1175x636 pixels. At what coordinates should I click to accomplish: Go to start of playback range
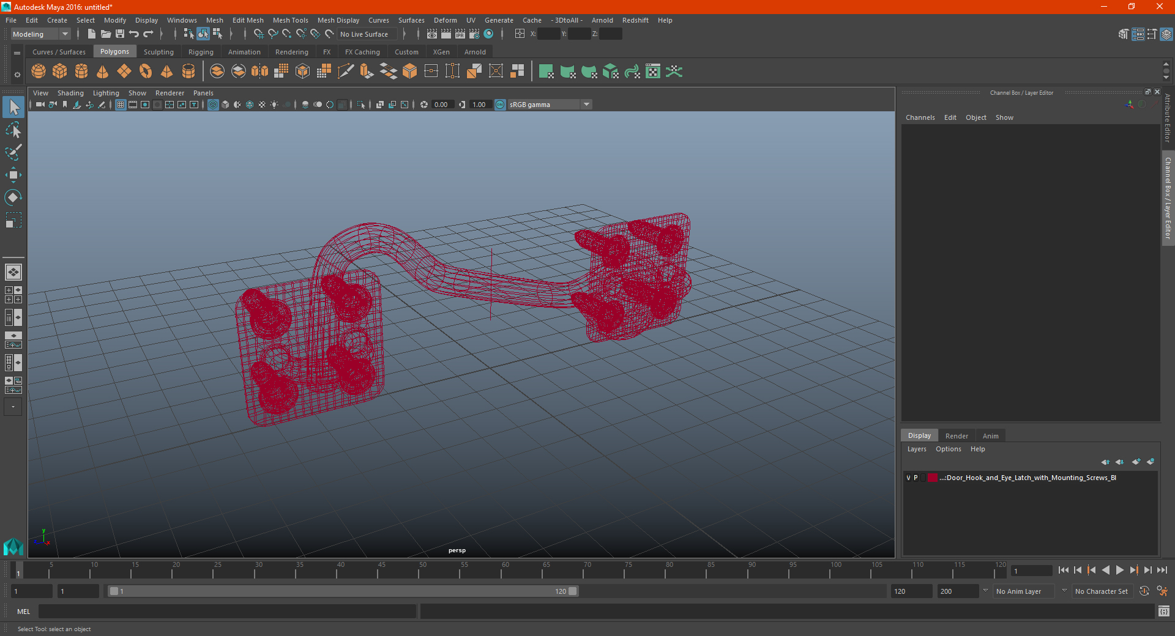pos(1063,570)
